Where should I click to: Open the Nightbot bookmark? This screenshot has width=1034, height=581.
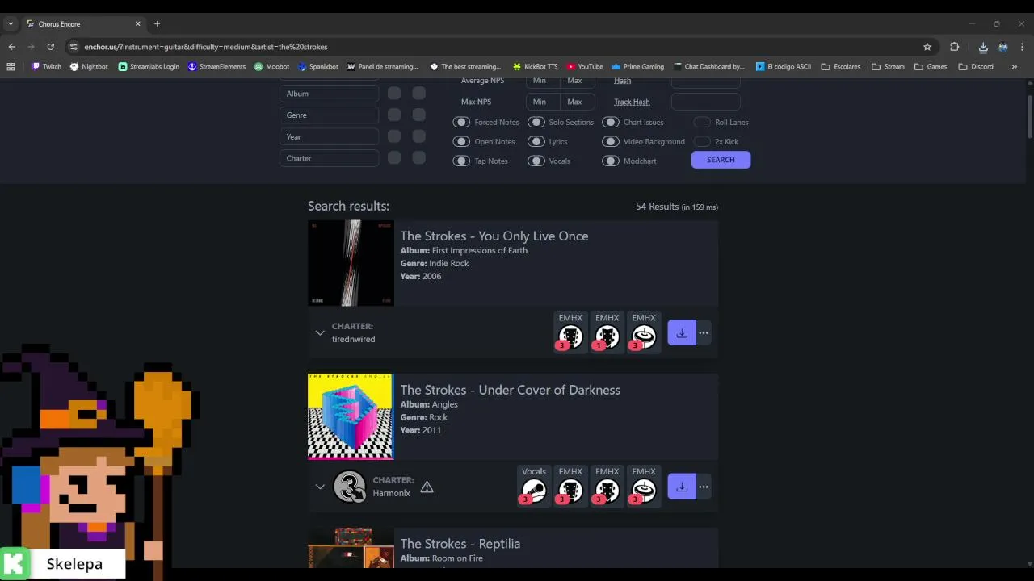pos(89,67)
